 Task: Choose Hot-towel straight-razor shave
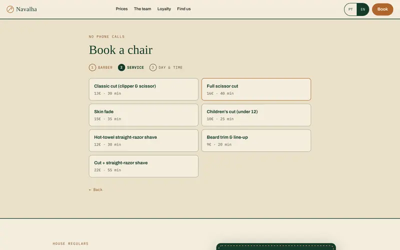point(143,140)
